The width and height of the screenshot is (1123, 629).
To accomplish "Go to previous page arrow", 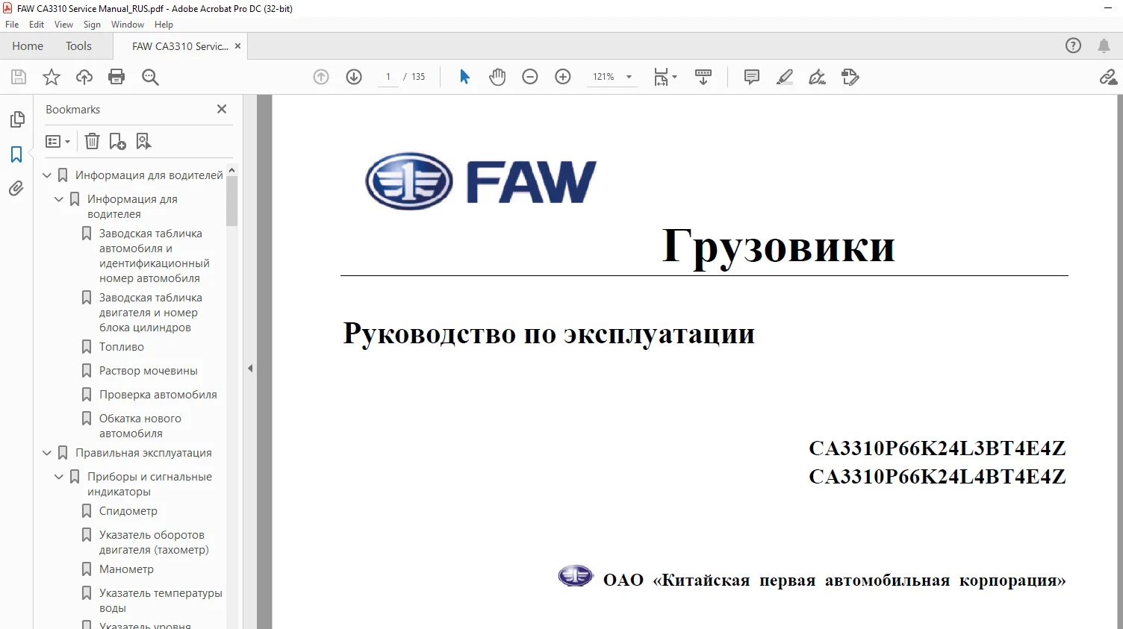I will tap(321, 77).
